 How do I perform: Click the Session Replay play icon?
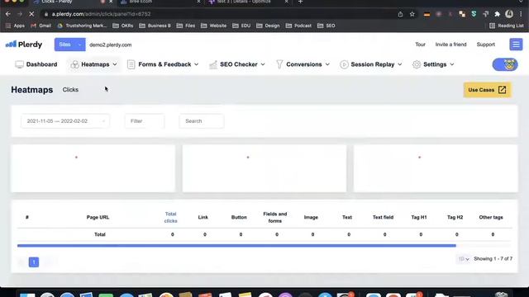(x=344, y=64)
